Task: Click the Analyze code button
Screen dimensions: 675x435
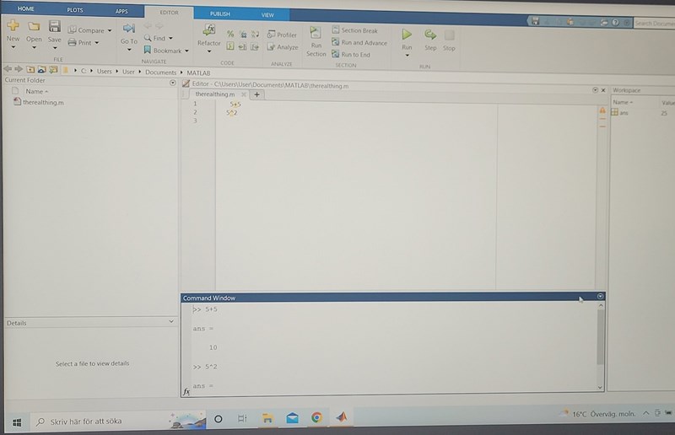Action: tap(283, 47)
